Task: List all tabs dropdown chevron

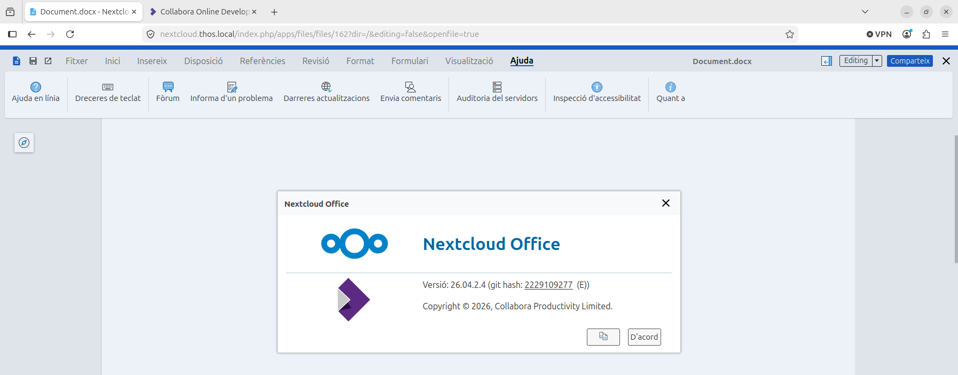Action: coord(865,12)
